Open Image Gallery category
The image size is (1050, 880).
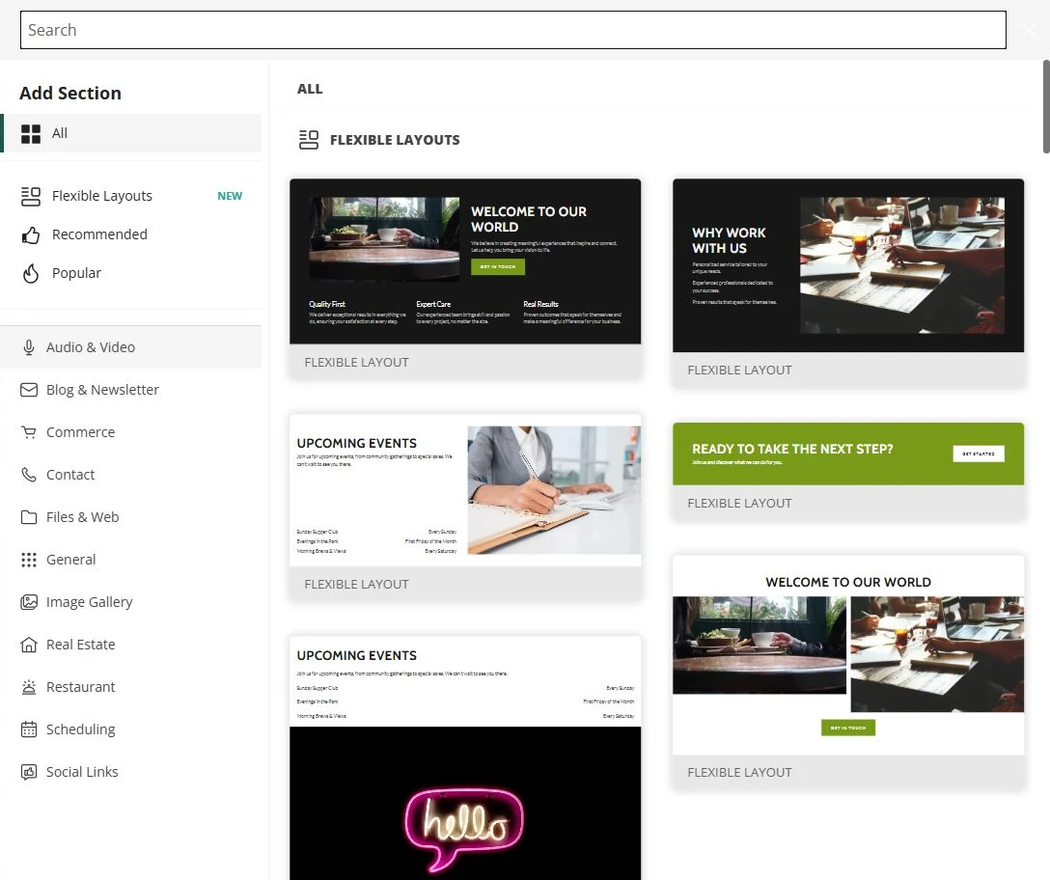[131, 602]
